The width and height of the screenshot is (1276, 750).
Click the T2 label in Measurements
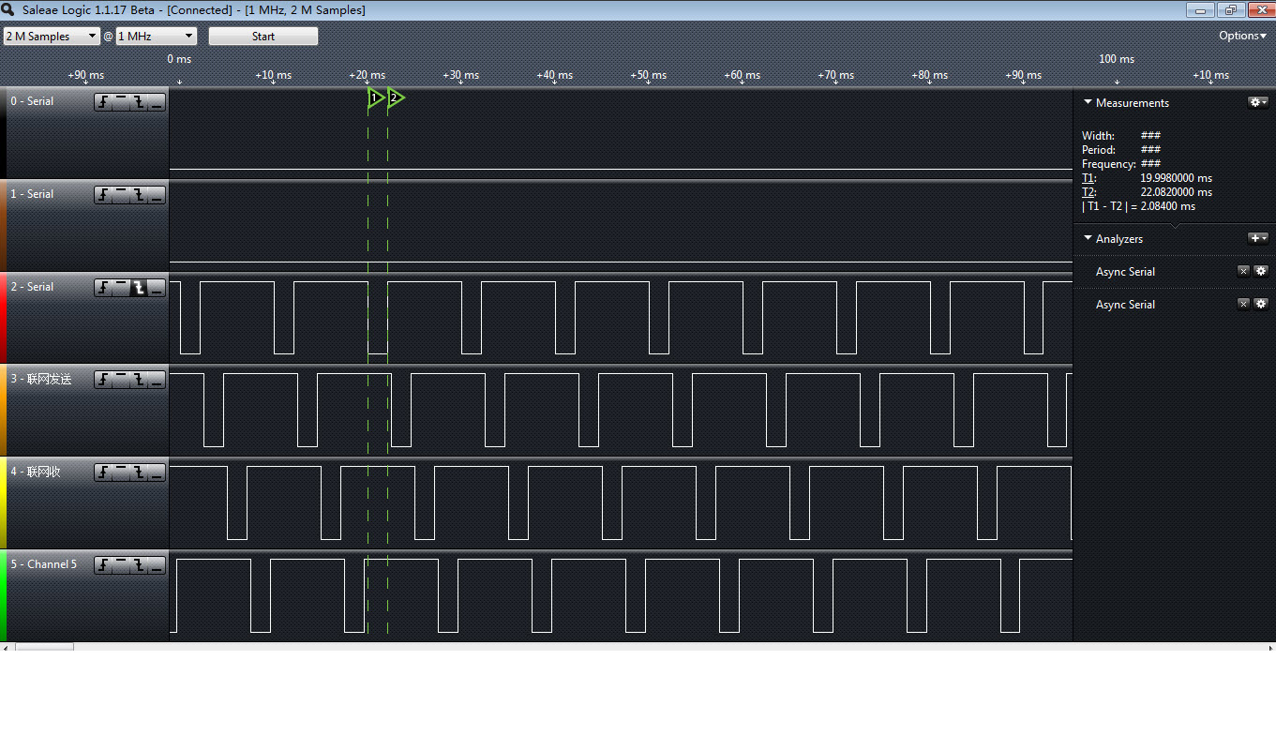[1088, 192]
